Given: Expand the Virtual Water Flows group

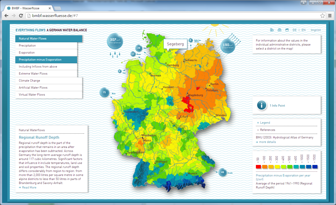Looking at the screenshot, I should point(49,95).
